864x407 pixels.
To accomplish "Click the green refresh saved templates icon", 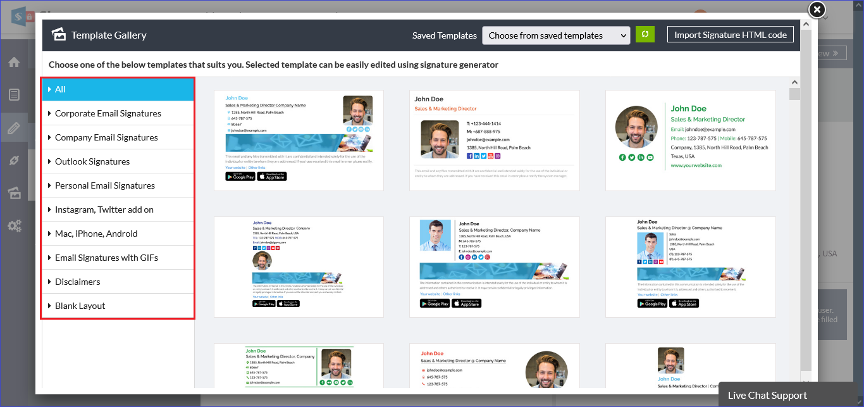I will (x=645, y=35).
